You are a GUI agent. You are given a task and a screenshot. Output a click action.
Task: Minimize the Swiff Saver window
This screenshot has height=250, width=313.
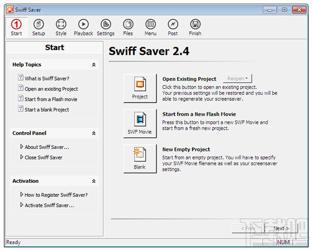click(270, 10)
